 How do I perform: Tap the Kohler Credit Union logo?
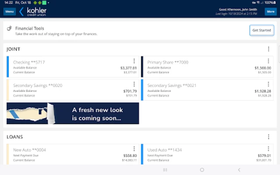point(33,11)
